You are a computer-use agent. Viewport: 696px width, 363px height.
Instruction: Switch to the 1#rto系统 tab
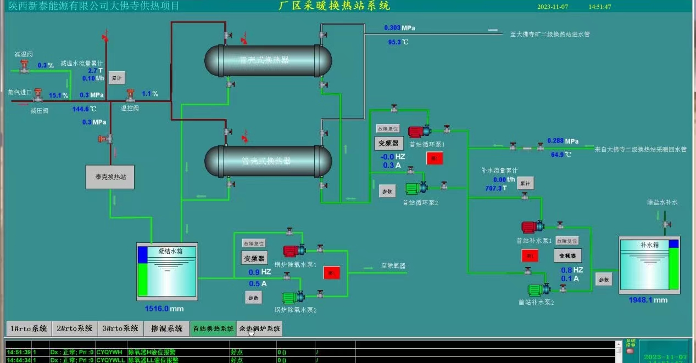(x=29, y=328)
